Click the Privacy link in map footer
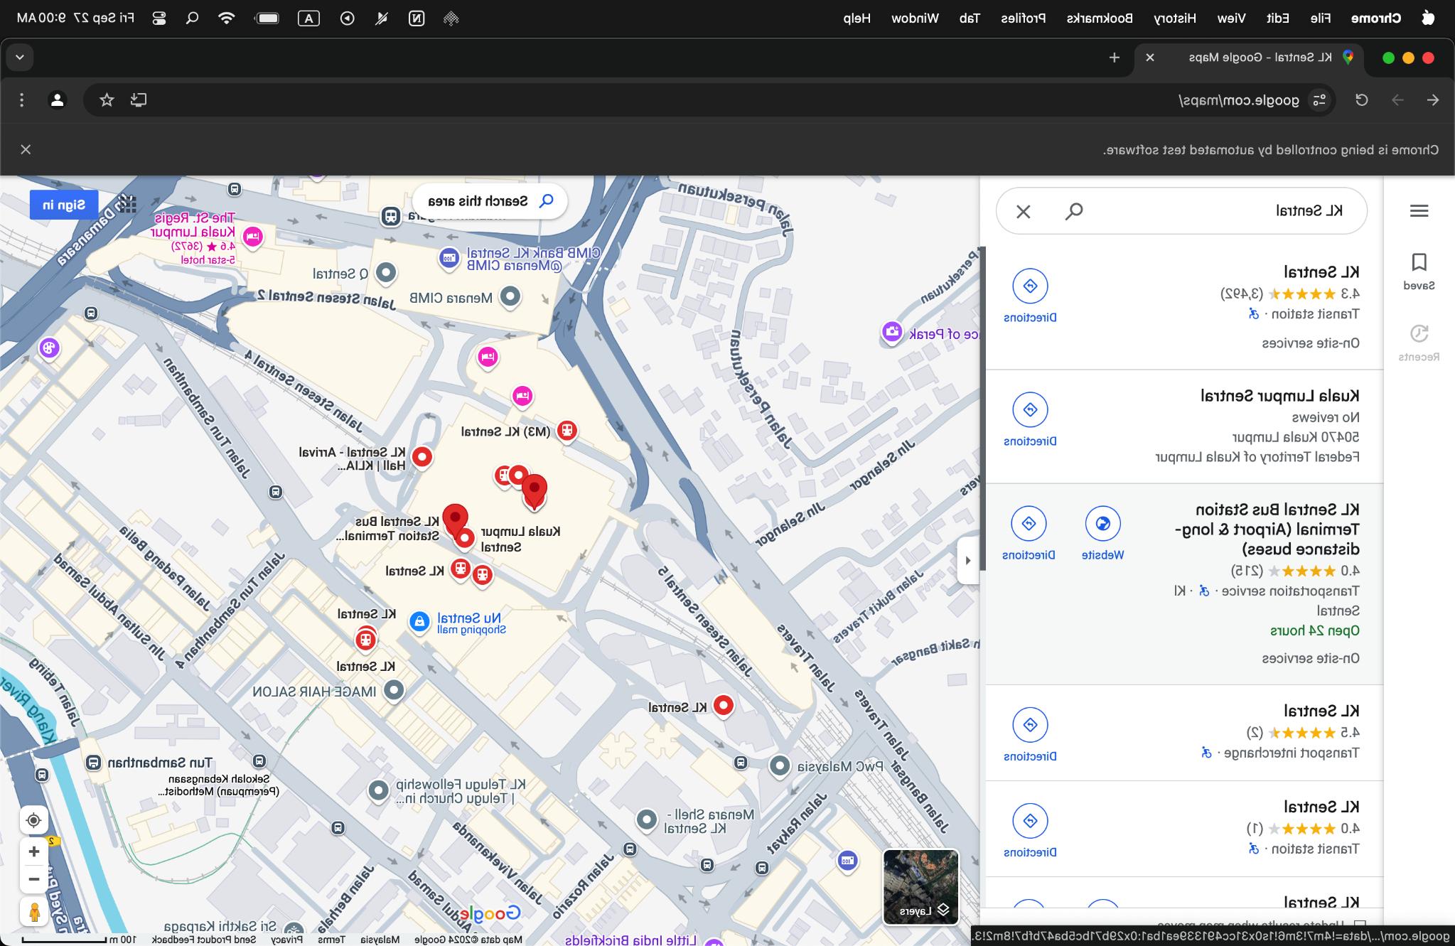Image resolution: width=1455 pixels, height=946 pixels. point(286,940)
